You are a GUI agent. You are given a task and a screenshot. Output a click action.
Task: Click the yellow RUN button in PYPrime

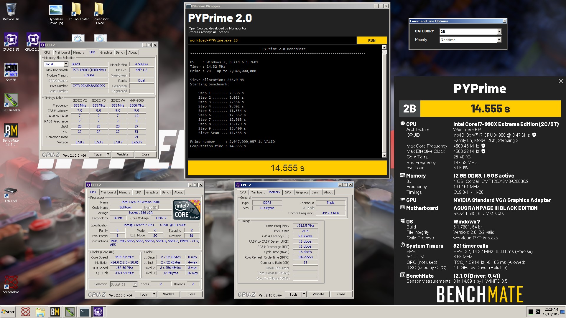point(372,40)
